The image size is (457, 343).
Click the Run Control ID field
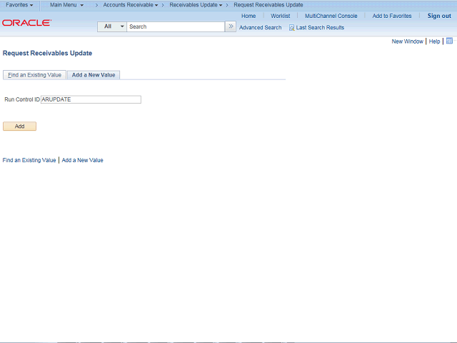click(91, 99)
